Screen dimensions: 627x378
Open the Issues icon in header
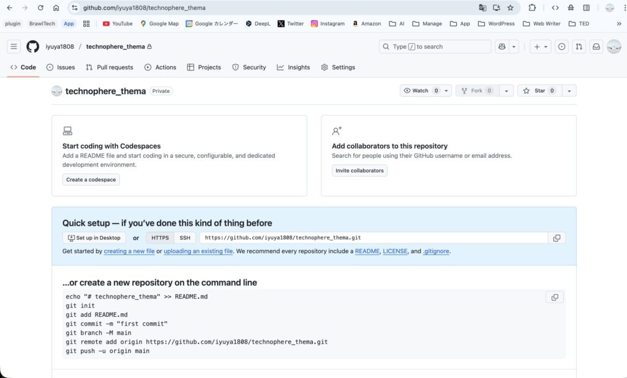pyautogui.click(x=561, y=46)
